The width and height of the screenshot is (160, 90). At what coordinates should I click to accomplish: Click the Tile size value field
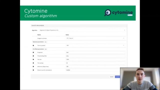pos(95,59)
